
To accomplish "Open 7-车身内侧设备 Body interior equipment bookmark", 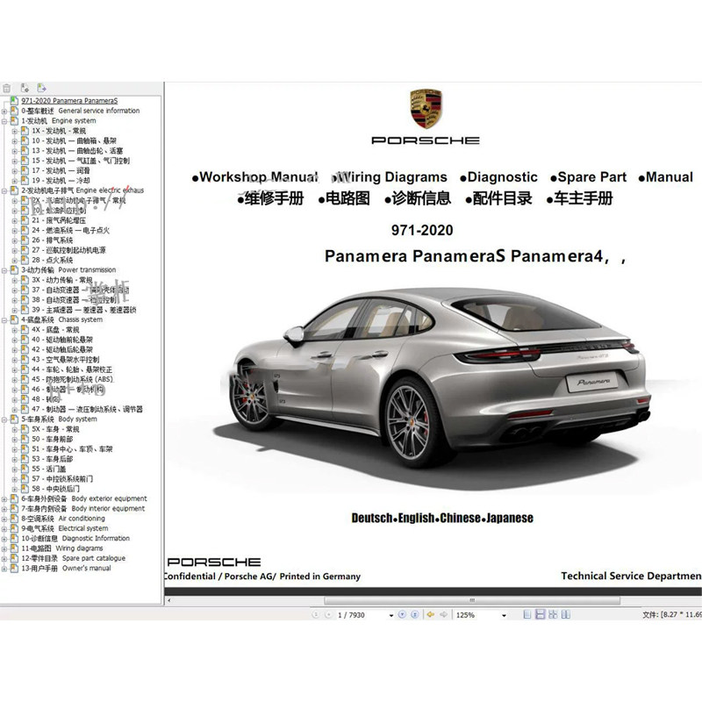I will [x=83, y=509].
